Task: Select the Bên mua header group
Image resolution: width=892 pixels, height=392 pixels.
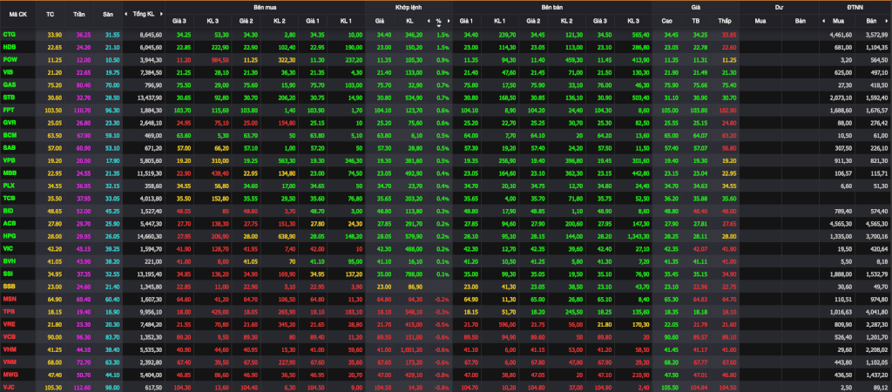Action: coord(265,7)
